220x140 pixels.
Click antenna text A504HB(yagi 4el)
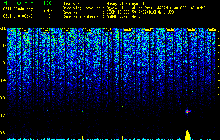pyautogui.click(x=123, y=16)
